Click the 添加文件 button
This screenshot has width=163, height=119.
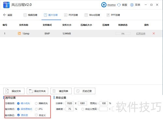point(14,91)
